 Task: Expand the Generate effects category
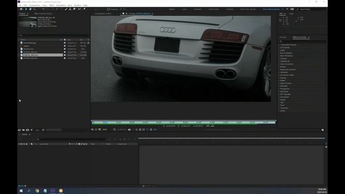coord(279,72)
